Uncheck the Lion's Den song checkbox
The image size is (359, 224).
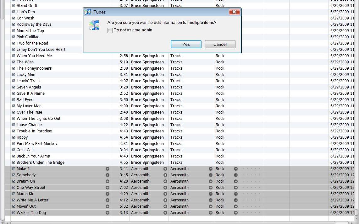tap(14, 12)
